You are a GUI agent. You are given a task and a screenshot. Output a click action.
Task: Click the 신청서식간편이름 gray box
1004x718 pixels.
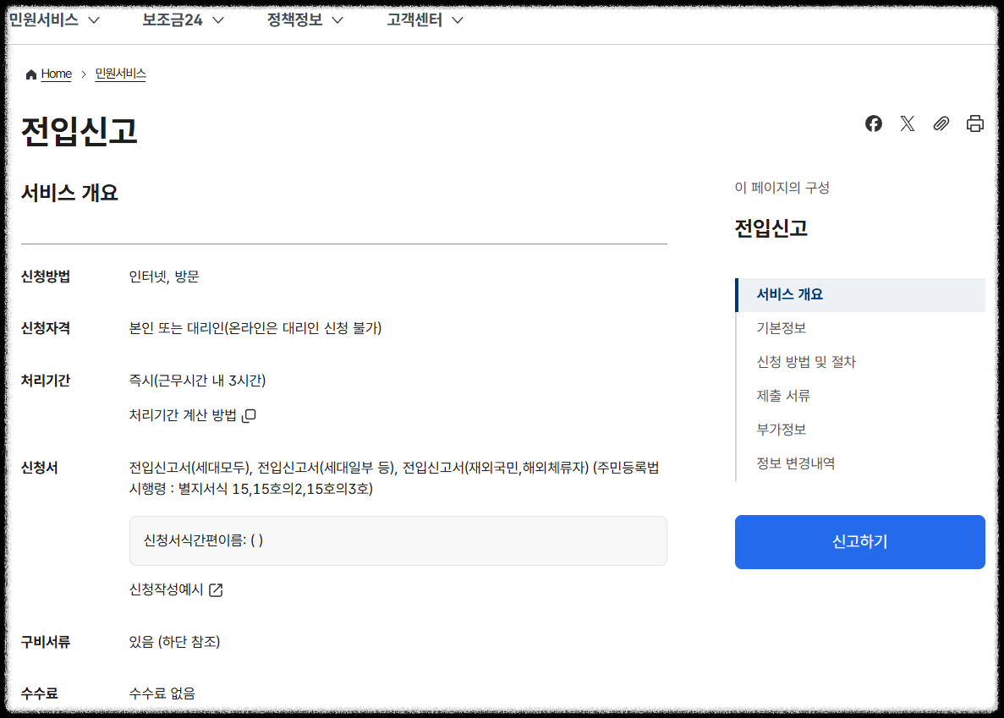tap(398, 540)
